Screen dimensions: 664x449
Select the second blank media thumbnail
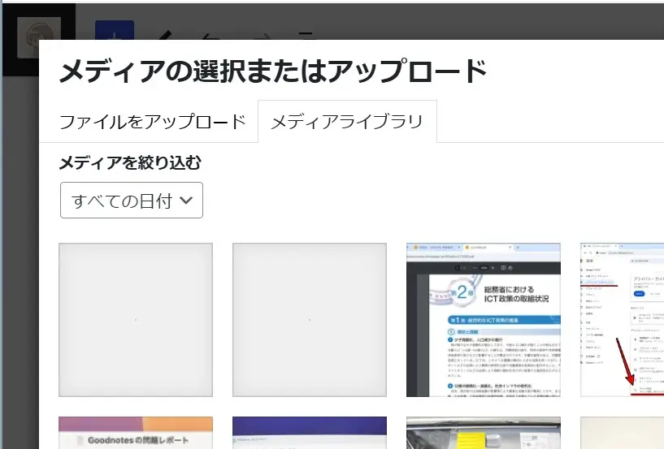coord(310,320)
